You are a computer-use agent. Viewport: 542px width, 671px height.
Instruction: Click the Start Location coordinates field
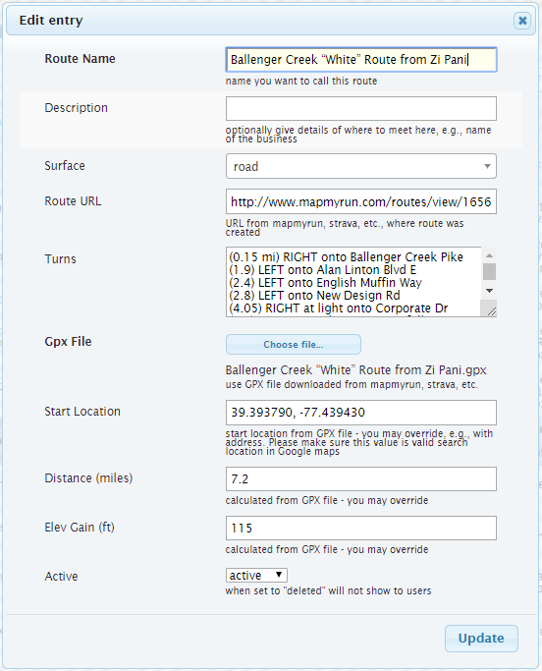point(361,413)
